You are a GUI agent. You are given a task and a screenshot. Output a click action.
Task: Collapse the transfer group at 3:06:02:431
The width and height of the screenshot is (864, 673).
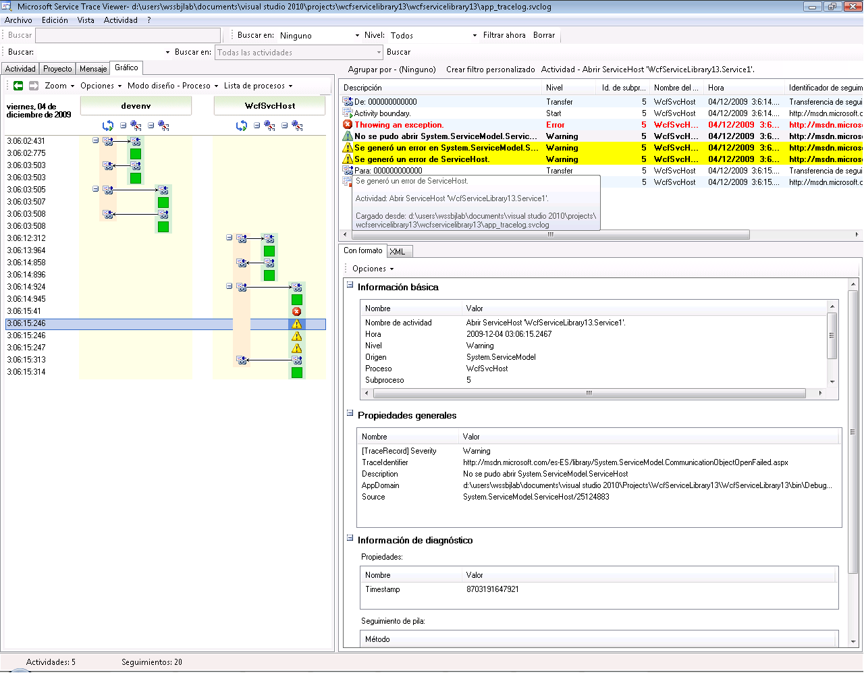point(96,141)
